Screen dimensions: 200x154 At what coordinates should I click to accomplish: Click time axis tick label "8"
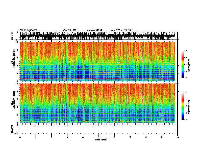(146, 137)
